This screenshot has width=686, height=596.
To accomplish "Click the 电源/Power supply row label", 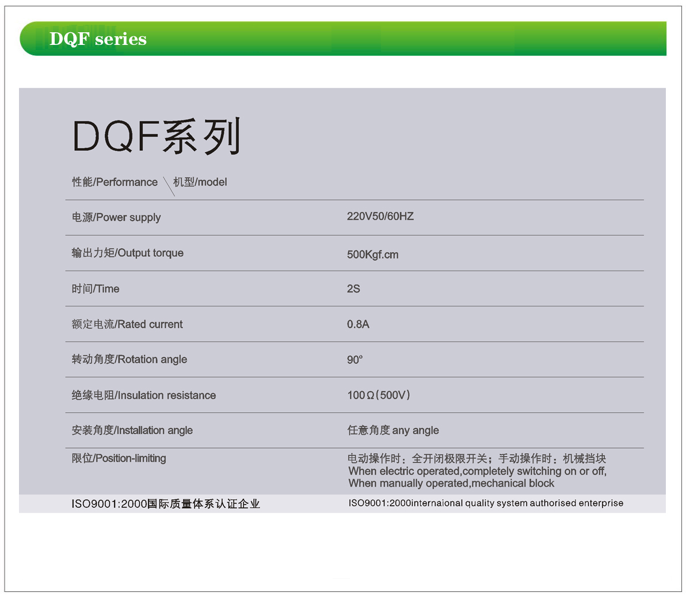I will (116, 218).
